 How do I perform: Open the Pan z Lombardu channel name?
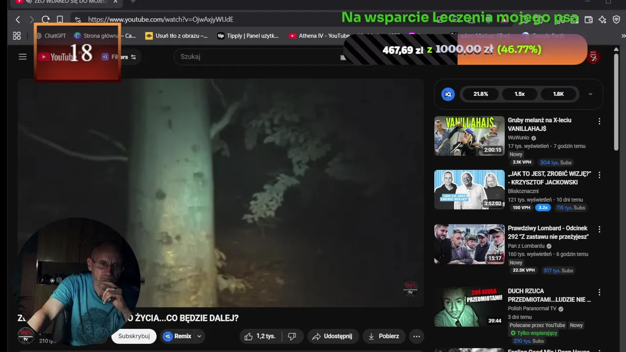[526, 246]
